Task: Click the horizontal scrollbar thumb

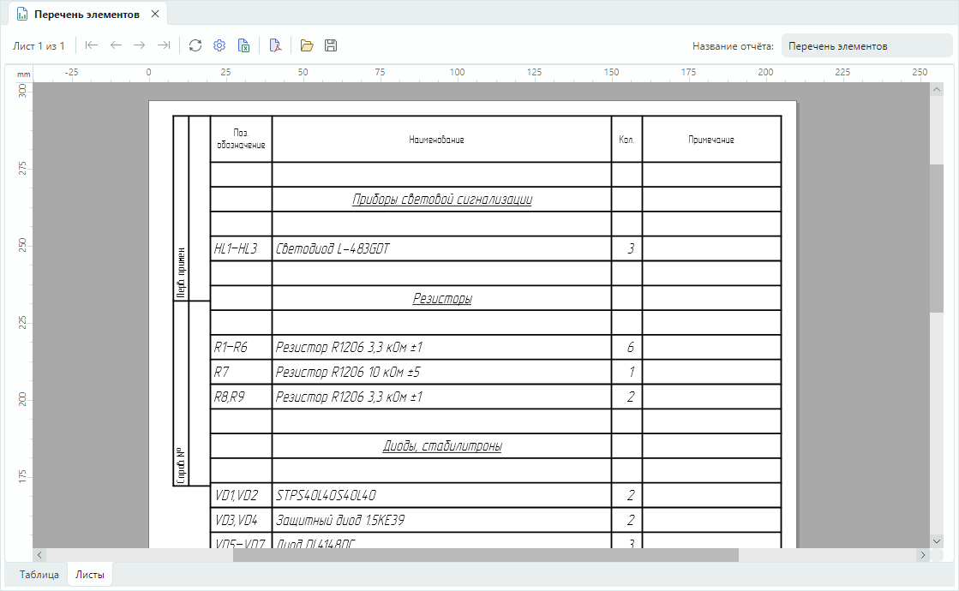Action: [486, 555]
